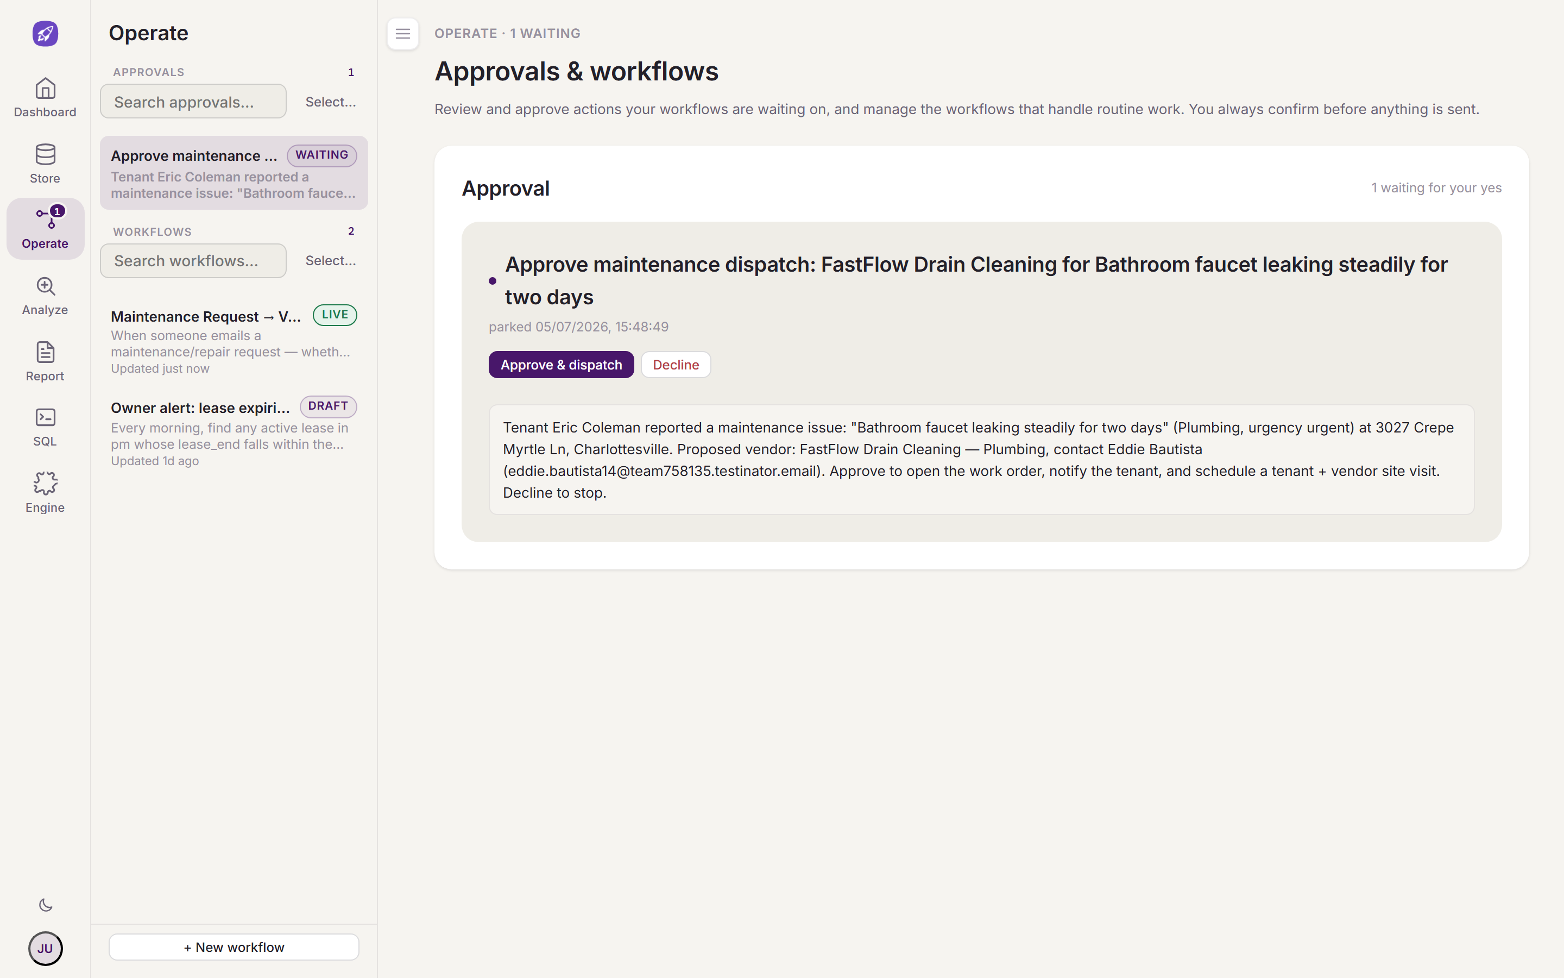Open the Operate workflow section
Image resolution: width=1564 pixels, height=978 pixels.
[x=45, y=229]
